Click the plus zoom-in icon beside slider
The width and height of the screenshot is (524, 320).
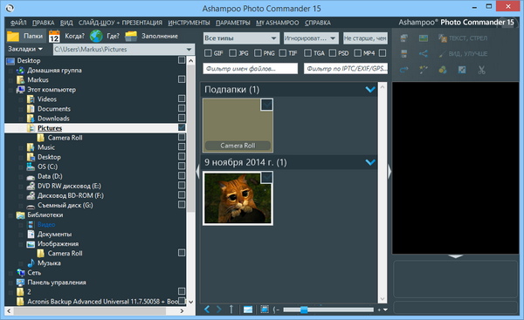379,310
